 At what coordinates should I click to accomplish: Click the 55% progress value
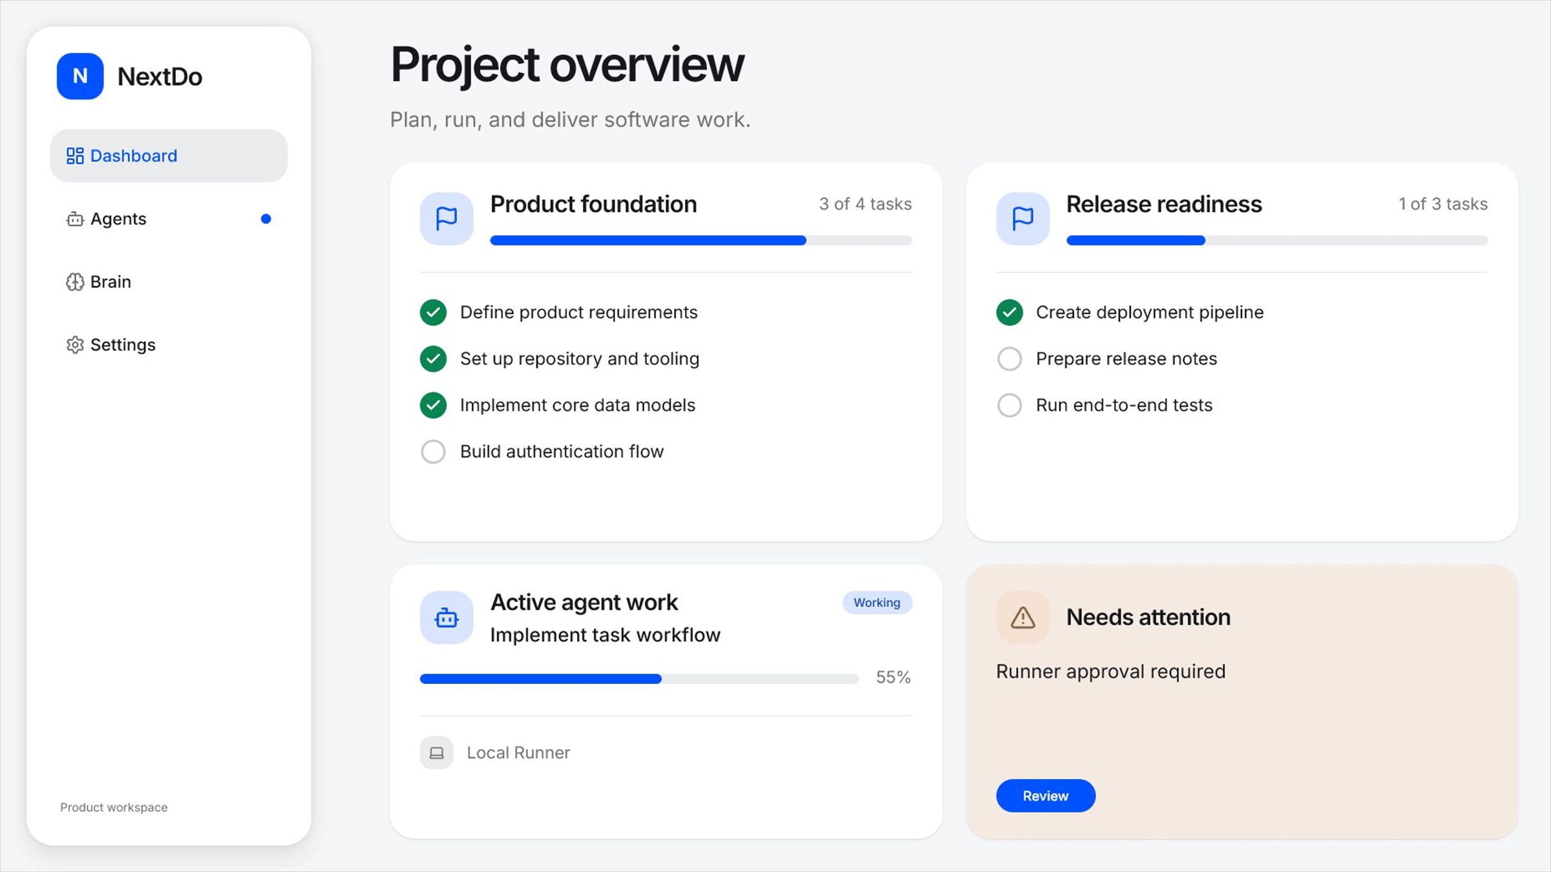click(x=893, y=678)
